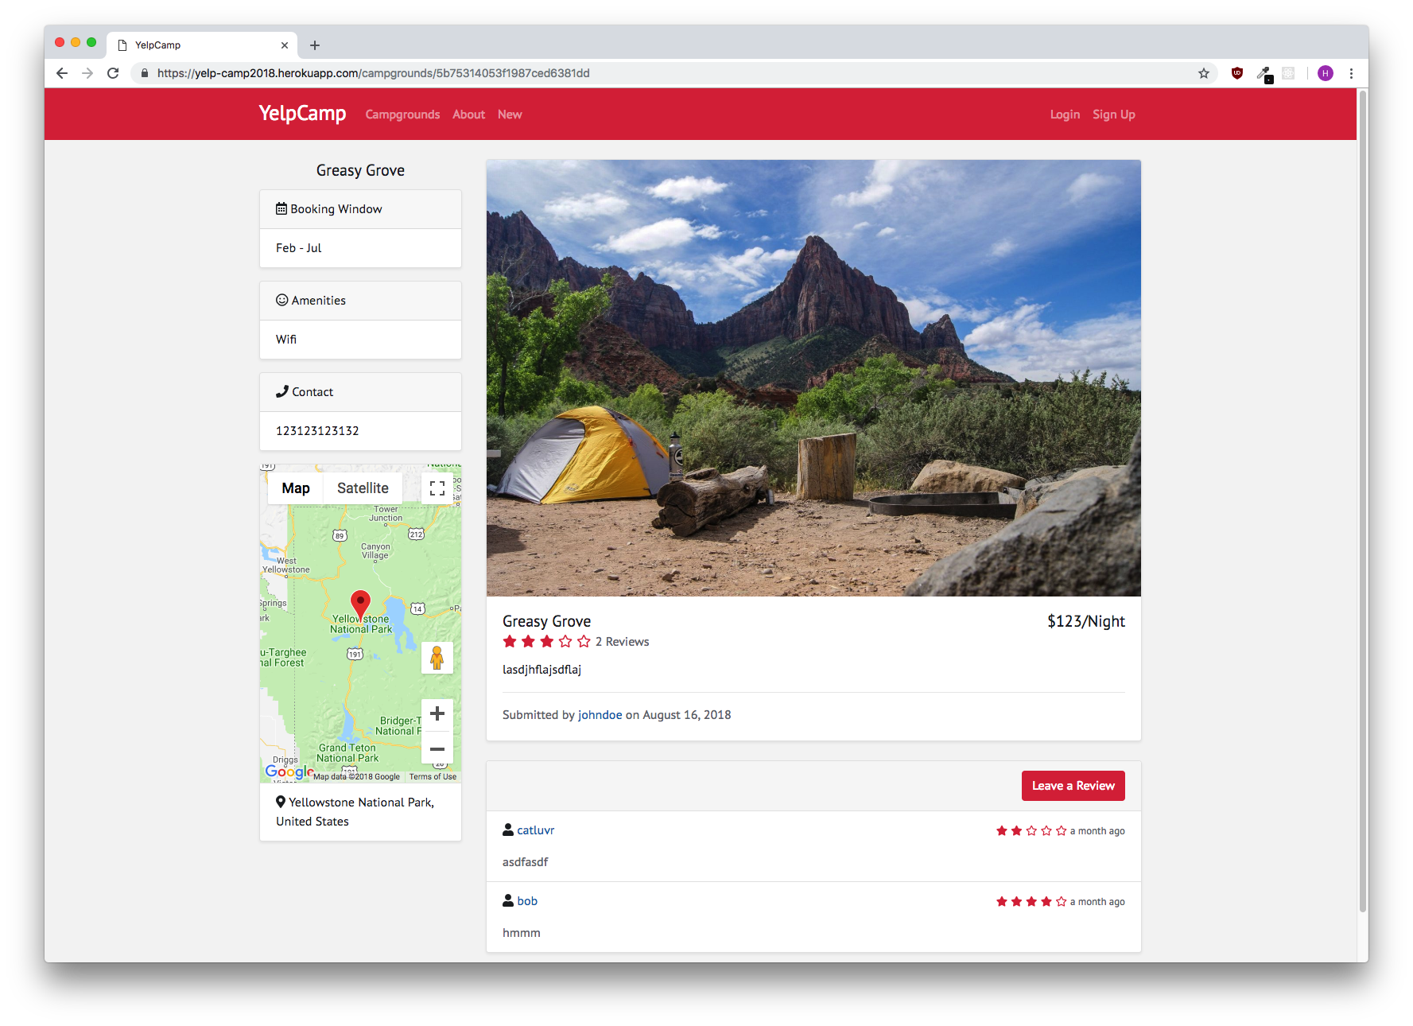This screenshot has height=1026, width=1413.
Task: Switch the map to Satellite view
Action: point(363,488)
